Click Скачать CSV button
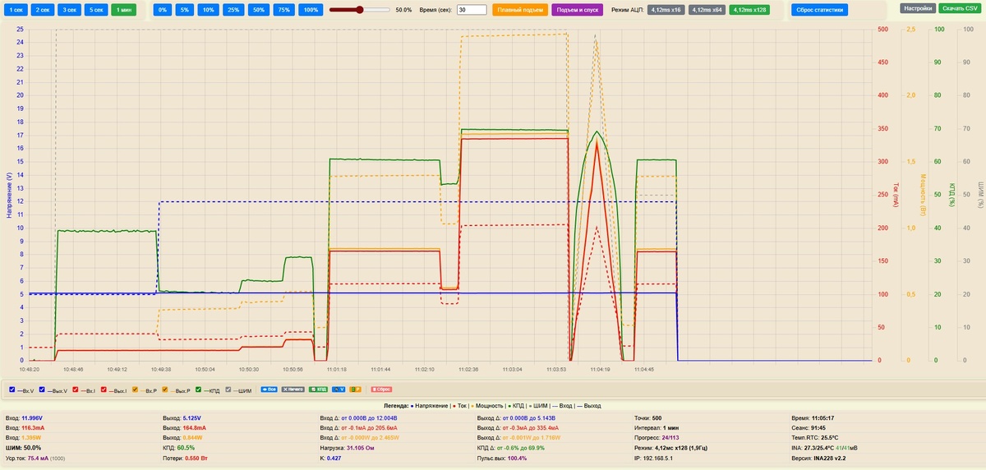This screenshot has width=986, height=470. (960, 7)
